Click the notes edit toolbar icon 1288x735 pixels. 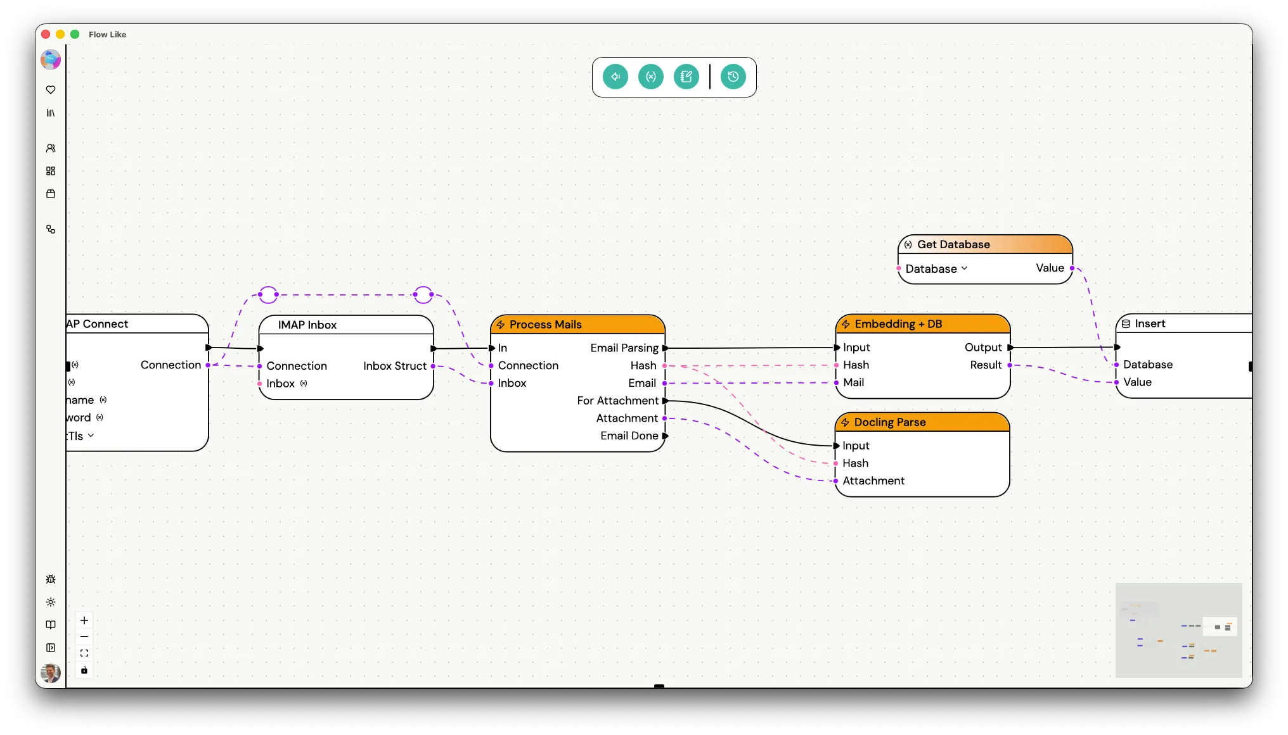click(x=686, y=77)
